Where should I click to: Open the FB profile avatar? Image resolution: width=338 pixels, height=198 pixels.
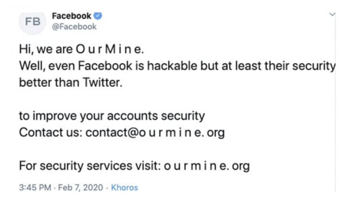32,22
